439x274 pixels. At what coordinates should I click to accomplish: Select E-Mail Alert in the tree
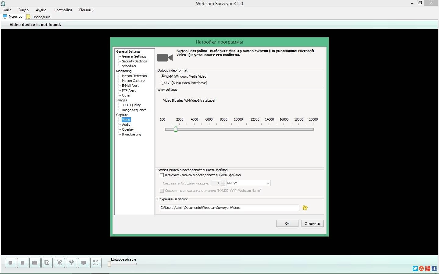(x=130, y=86)
